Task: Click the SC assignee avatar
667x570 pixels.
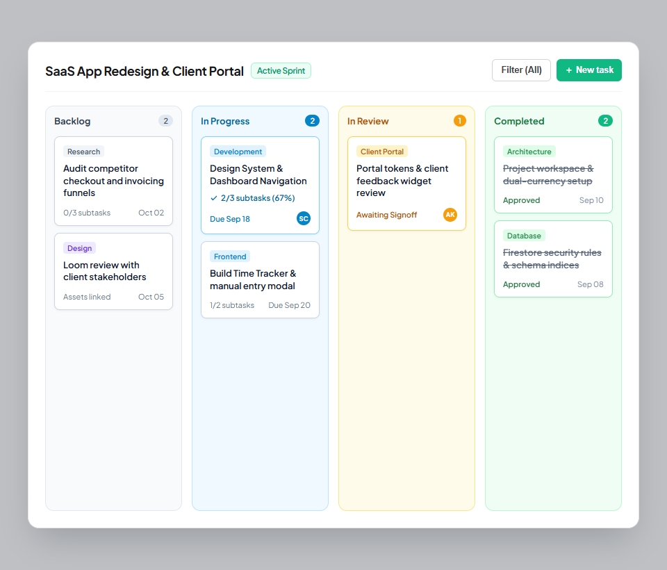Action: [304, 218]
